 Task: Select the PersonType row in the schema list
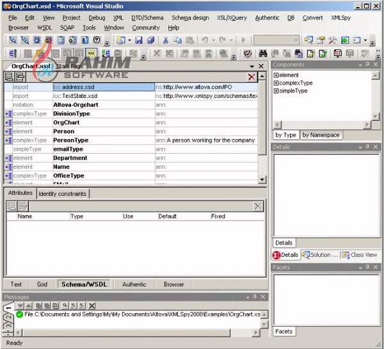click(72, 140)
